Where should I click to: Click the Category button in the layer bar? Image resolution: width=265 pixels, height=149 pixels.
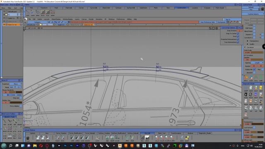pos(37,22)
